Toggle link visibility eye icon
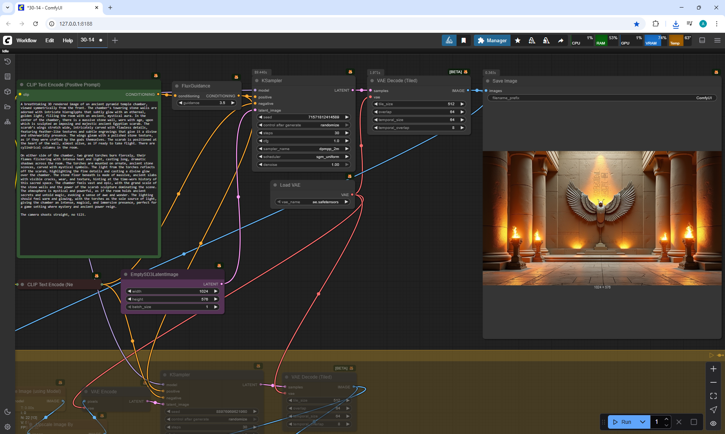Viewport: 725px width, 434px height. click(713, 423)
